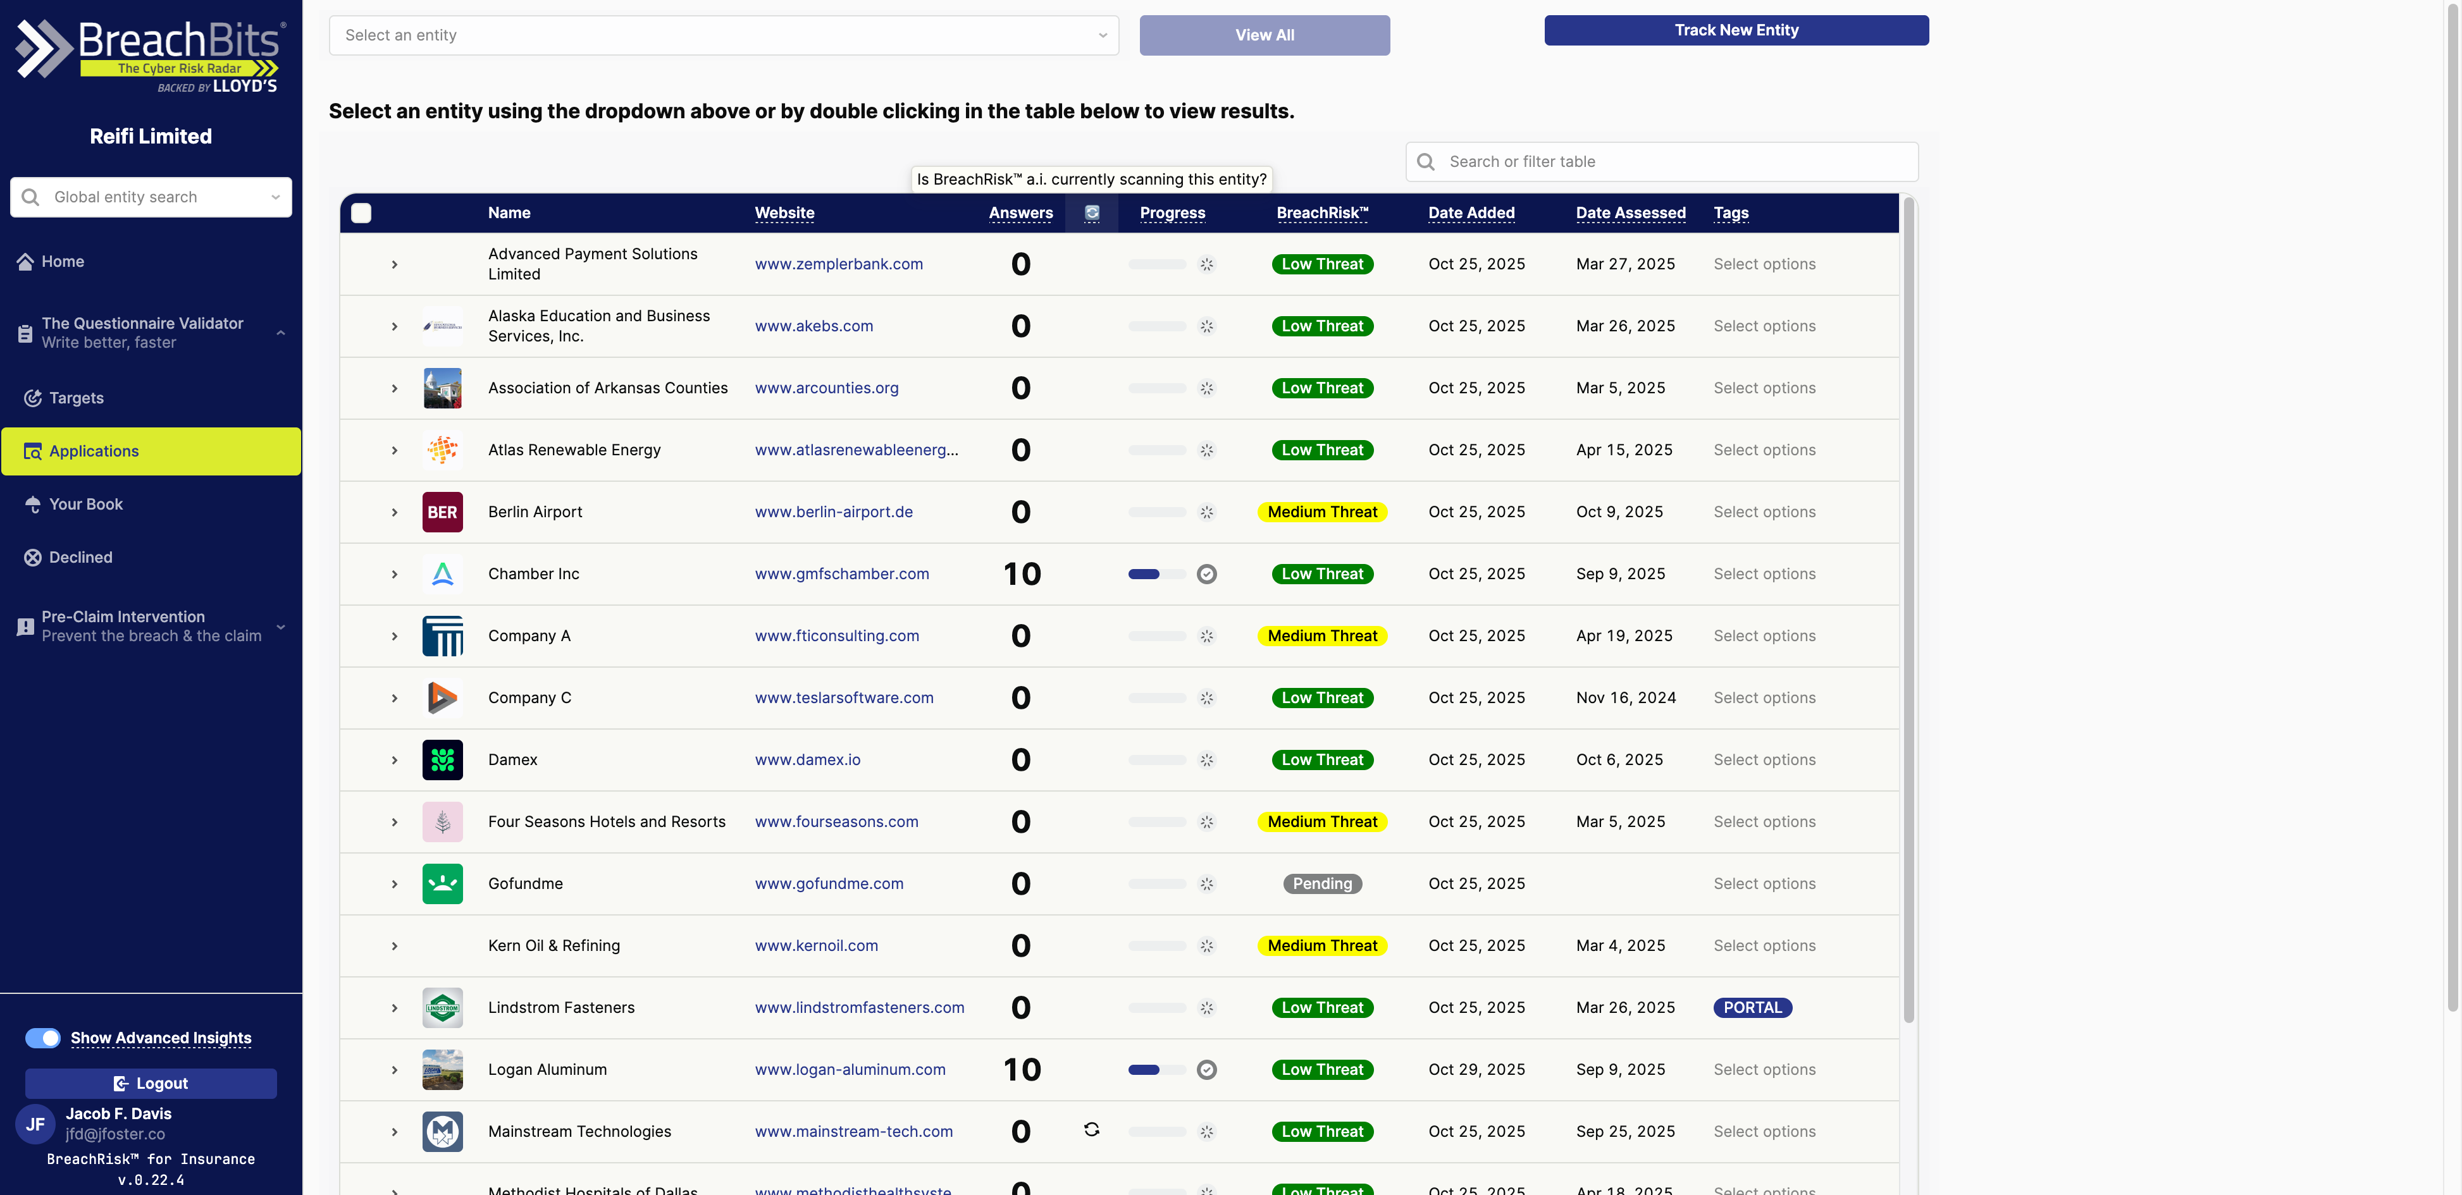2462x1195 pixels.
Task: Collapse the Pre-Claim Intervention section
Action: click(x=280, y=627)
